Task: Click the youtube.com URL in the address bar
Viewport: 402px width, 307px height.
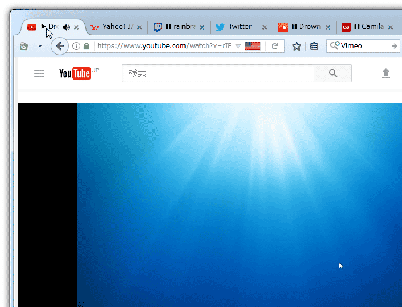Action: [164, 46]
